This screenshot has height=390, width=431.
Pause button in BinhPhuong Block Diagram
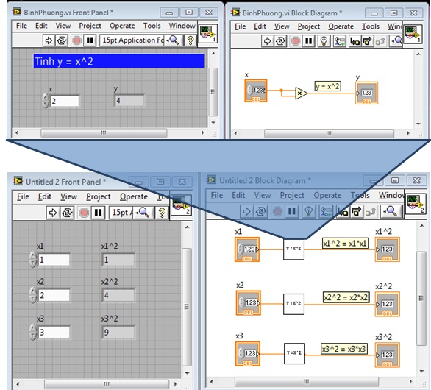pyautogui.click(x=309, y=41)
